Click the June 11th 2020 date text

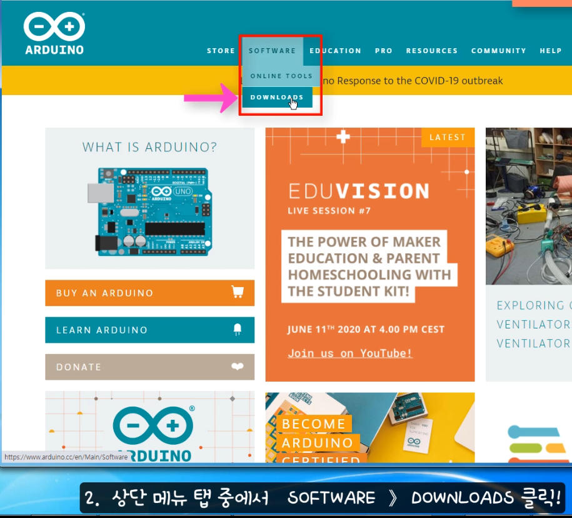366,329
